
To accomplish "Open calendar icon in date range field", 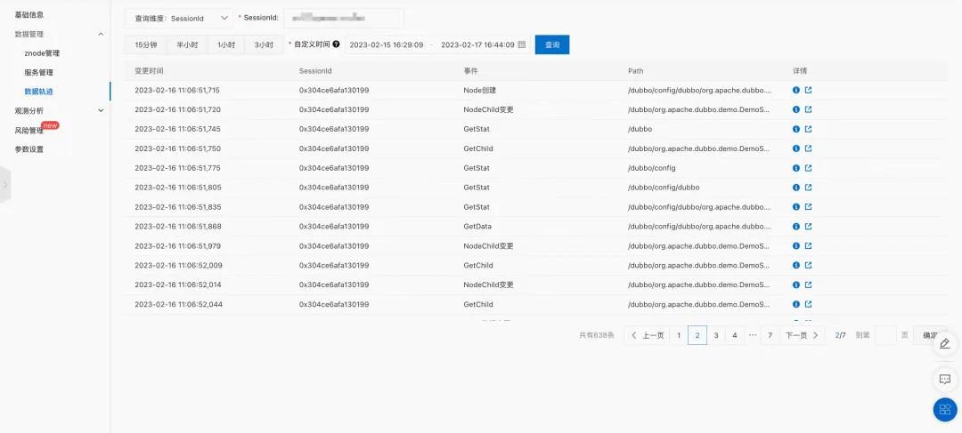I will (x=522, y=44).
